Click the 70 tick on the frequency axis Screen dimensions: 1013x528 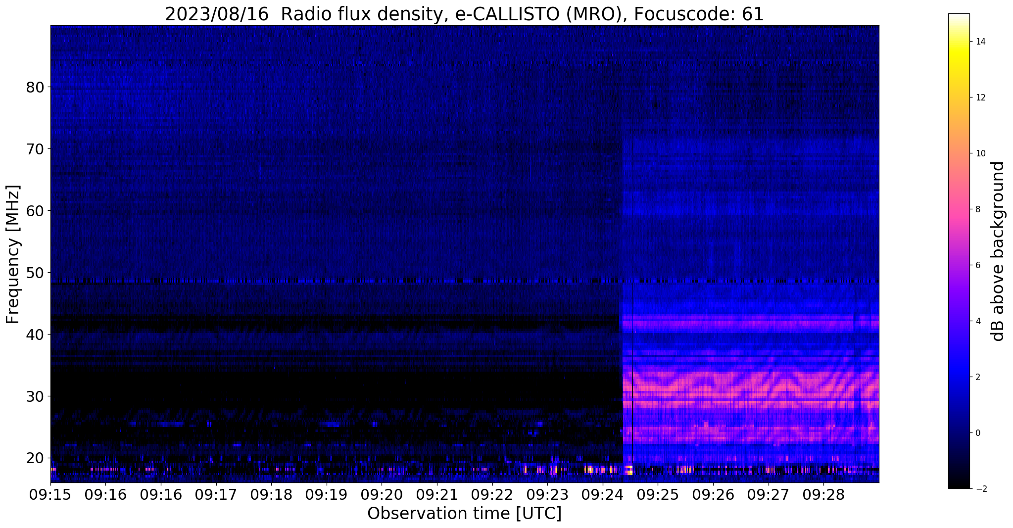click(35, 149)
